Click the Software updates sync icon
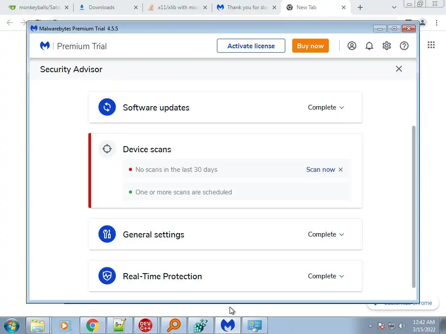 107,107
